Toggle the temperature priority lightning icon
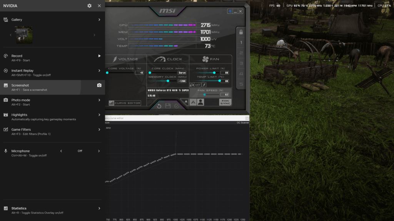The image size is (394, 221). click(204, 85)
